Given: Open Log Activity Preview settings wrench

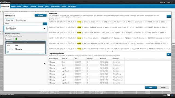Looking at the screenshot, I should (x=168, y=54).
